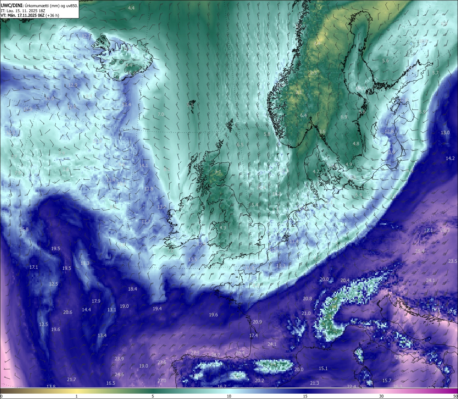Click the 10 tick on the color scale
458x399 pixels.
pos(229,396)
